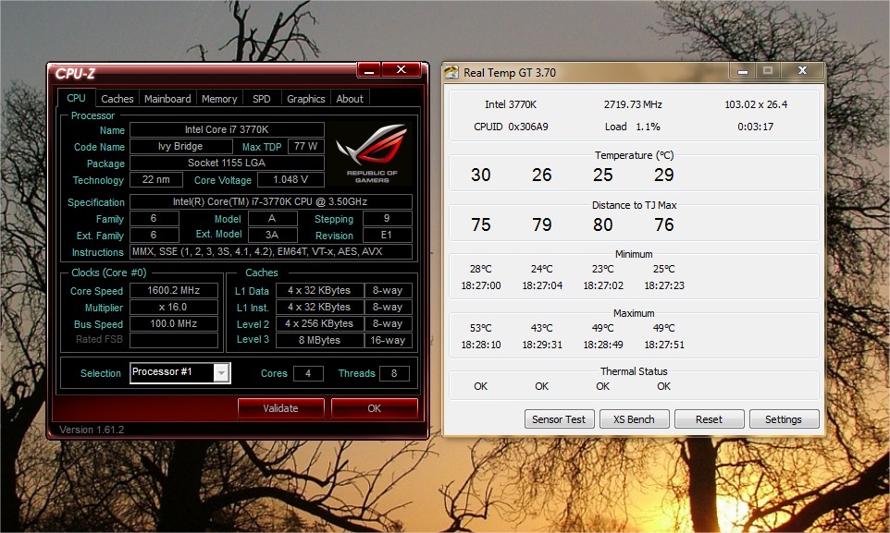
Task: Open the Processor #1 selection dropdown
Action: pyautogui.click(x=221, y=372)
